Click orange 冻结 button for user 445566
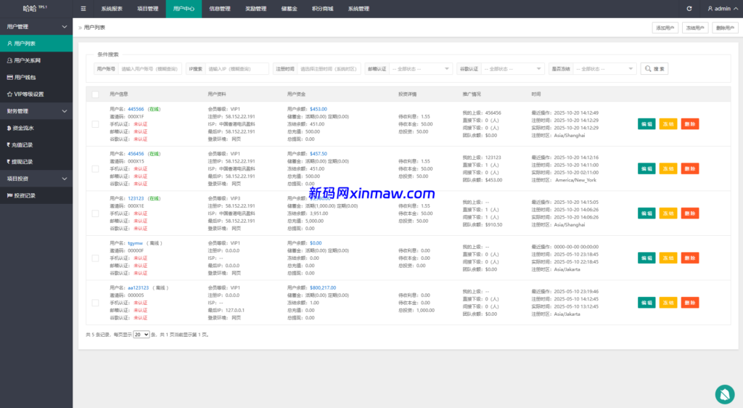Screen dimensions: 743x408 click(x=668, y=124)
